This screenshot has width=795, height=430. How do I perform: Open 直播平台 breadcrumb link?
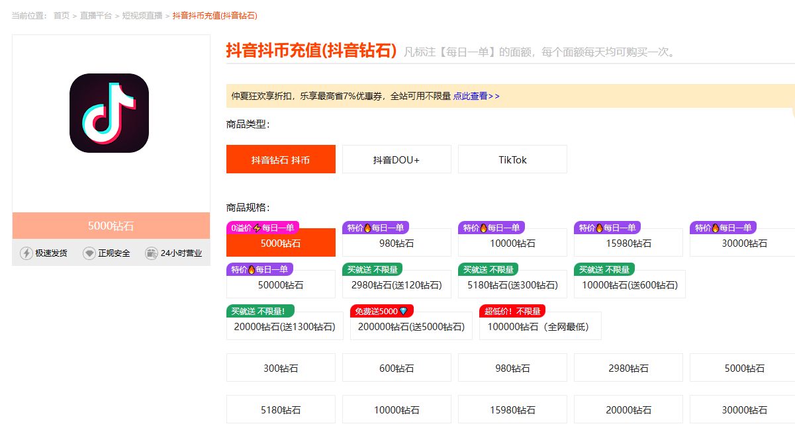point(96,15)
